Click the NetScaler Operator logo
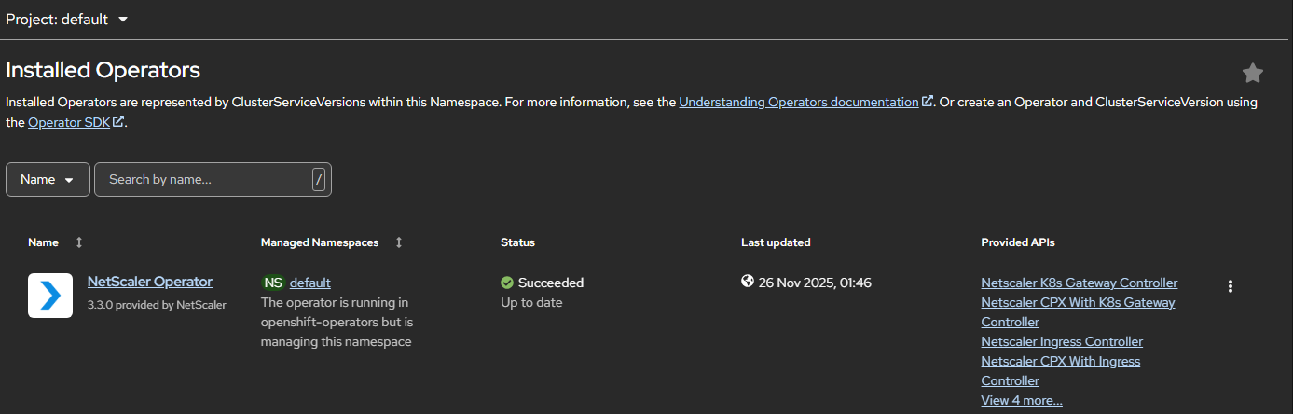Screen dimensions: 1293x414 point(50,296)
